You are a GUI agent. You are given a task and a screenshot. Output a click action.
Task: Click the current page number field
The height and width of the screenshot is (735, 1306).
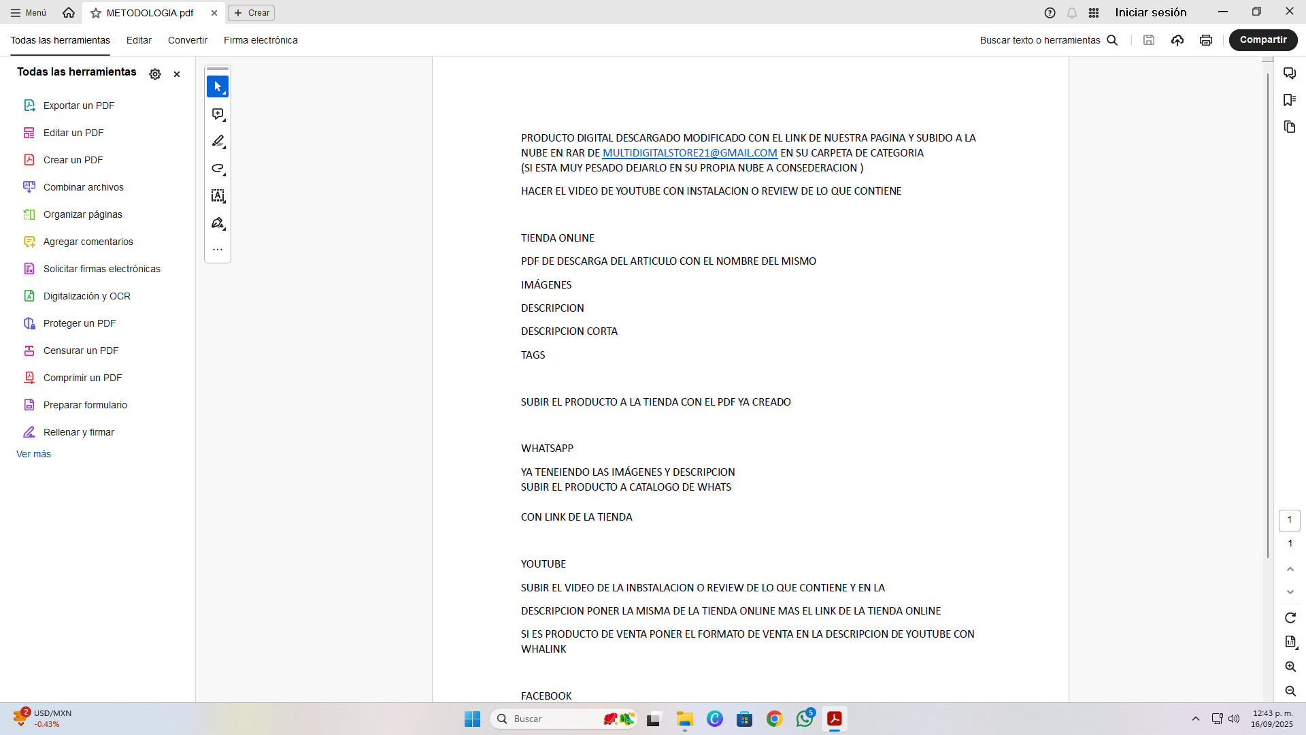point(1290,520)
